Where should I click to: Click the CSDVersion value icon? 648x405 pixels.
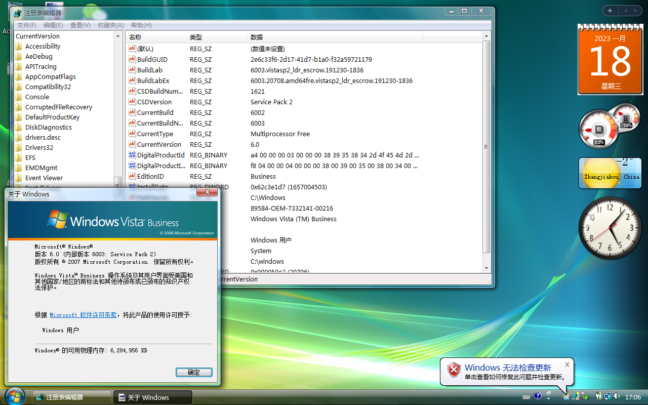[x=133, y=102]
